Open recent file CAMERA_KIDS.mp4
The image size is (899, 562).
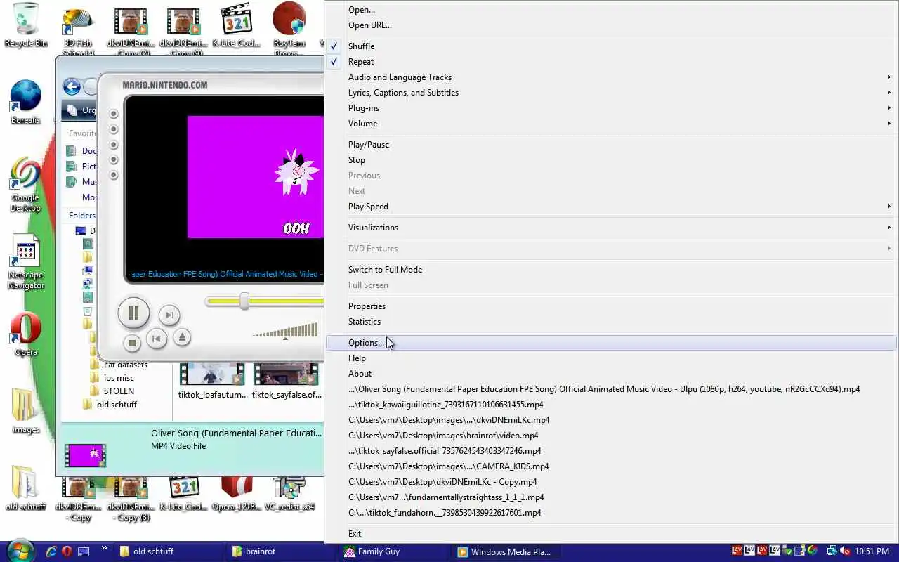click(x=610, y=466)
